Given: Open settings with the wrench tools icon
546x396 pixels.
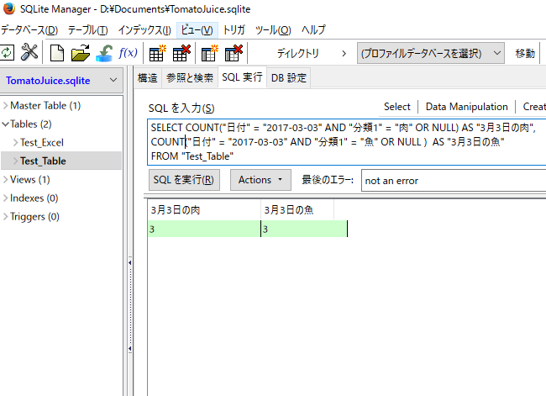Looking at the screenshot, I should point(29,53).
